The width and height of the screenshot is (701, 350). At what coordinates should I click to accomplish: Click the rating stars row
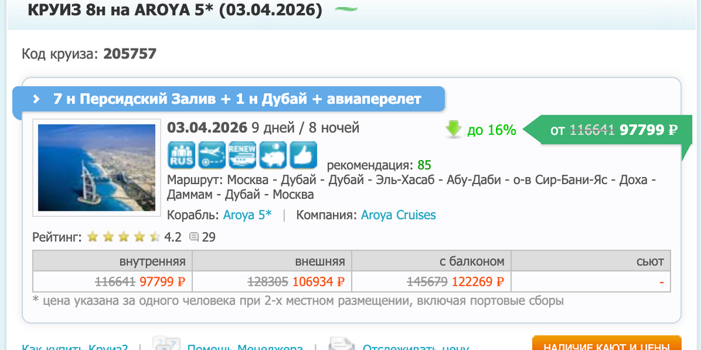tap(124, 237)
